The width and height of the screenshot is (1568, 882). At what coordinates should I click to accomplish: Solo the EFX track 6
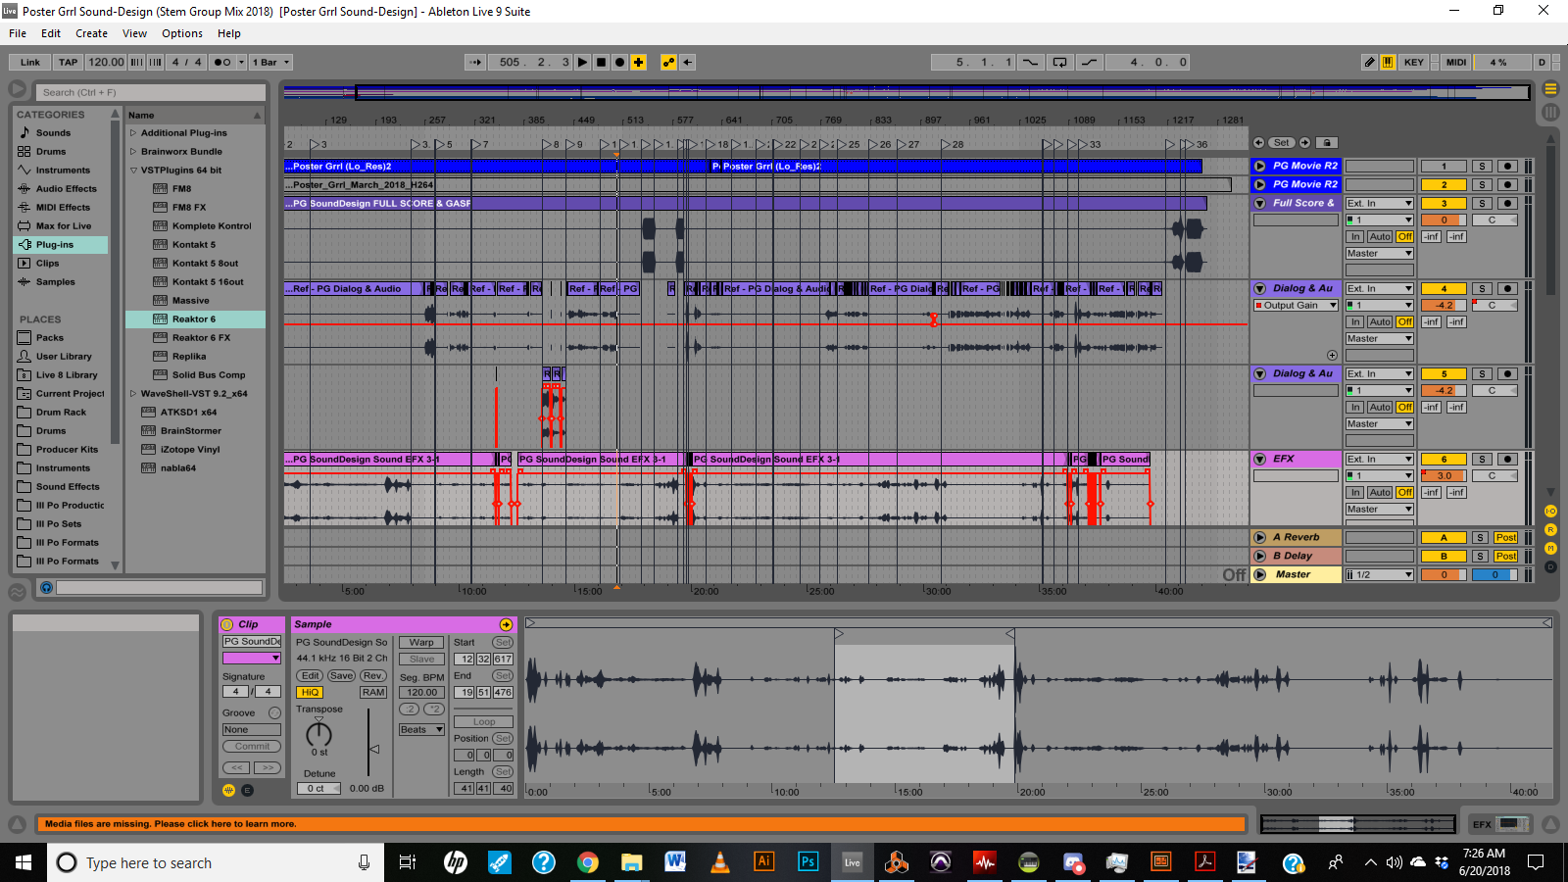pos(1483,460)
